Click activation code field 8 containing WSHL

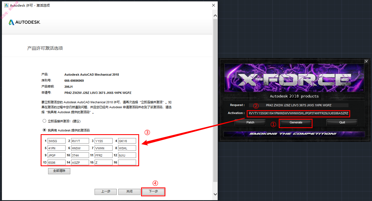[127, 148]
